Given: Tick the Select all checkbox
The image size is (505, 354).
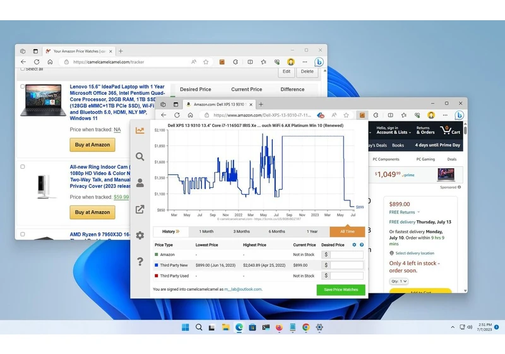Looking at the screenshot, I should pyautogui.click(x=23, y=69).
